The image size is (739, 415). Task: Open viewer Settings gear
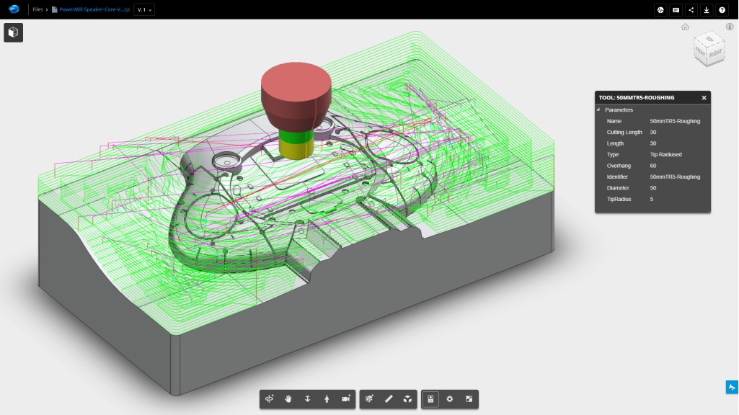coord(450,398)
